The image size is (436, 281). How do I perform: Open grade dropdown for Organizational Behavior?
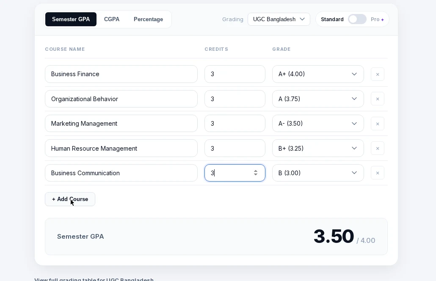pyautogui.click(x=318, y=99)
